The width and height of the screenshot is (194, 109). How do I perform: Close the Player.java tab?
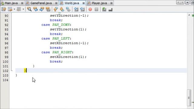(x=112, y=3)
